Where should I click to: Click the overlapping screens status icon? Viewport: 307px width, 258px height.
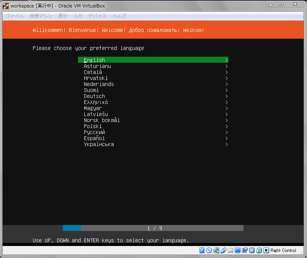[x=245, y=250]
